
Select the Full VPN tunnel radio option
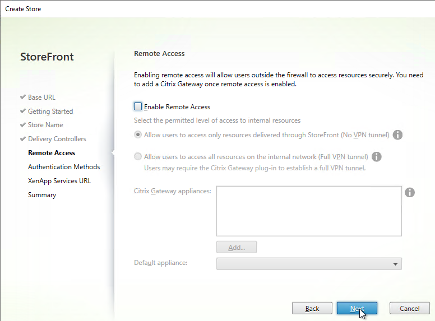tap(138, 157)
